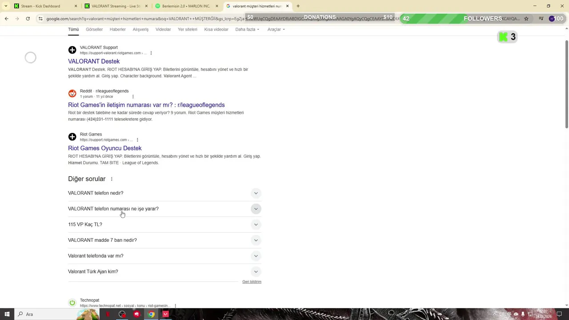Bookmark this page with the star icon

[526, 19]
